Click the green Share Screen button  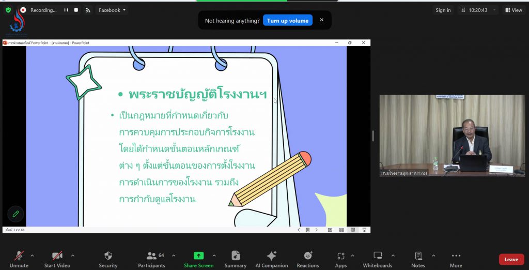click(x=198, y=260)
